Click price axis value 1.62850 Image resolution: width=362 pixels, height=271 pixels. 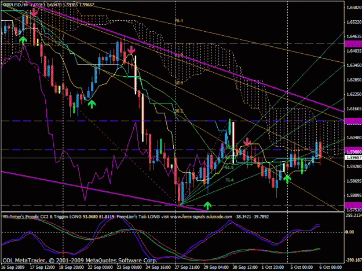(x=354, y=80)
